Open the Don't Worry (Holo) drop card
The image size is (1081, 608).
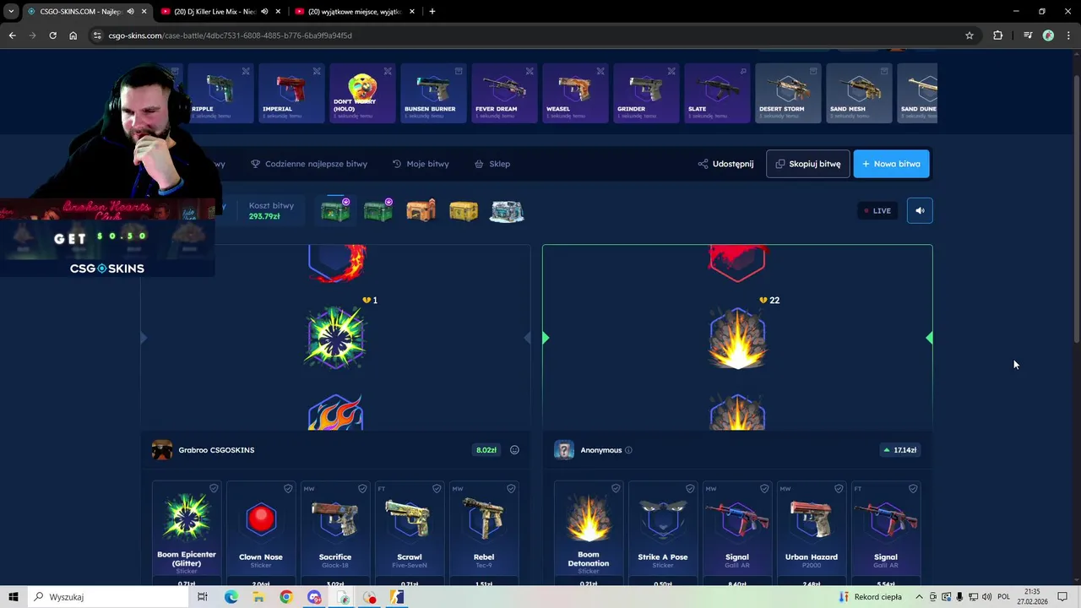click(x=361, y=93)
